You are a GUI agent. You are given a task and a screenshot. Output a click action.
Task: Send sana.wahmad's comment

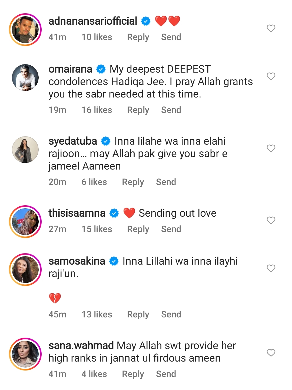(x=166, y=374)
